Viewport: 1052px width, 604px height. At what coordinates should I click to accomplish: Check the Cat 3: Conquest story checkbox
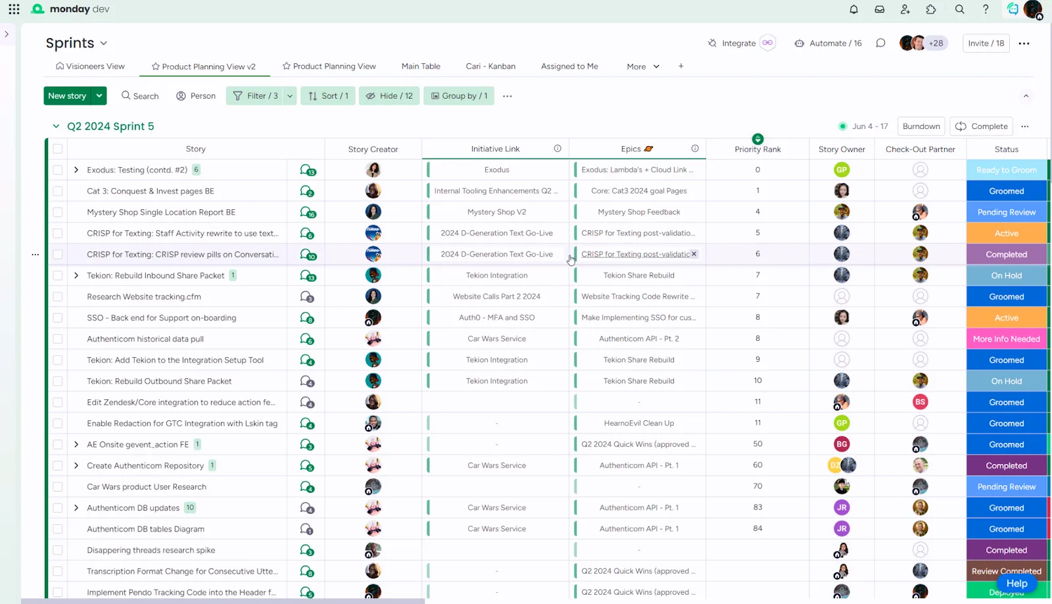pyautogui.click(x=58, y=191)
